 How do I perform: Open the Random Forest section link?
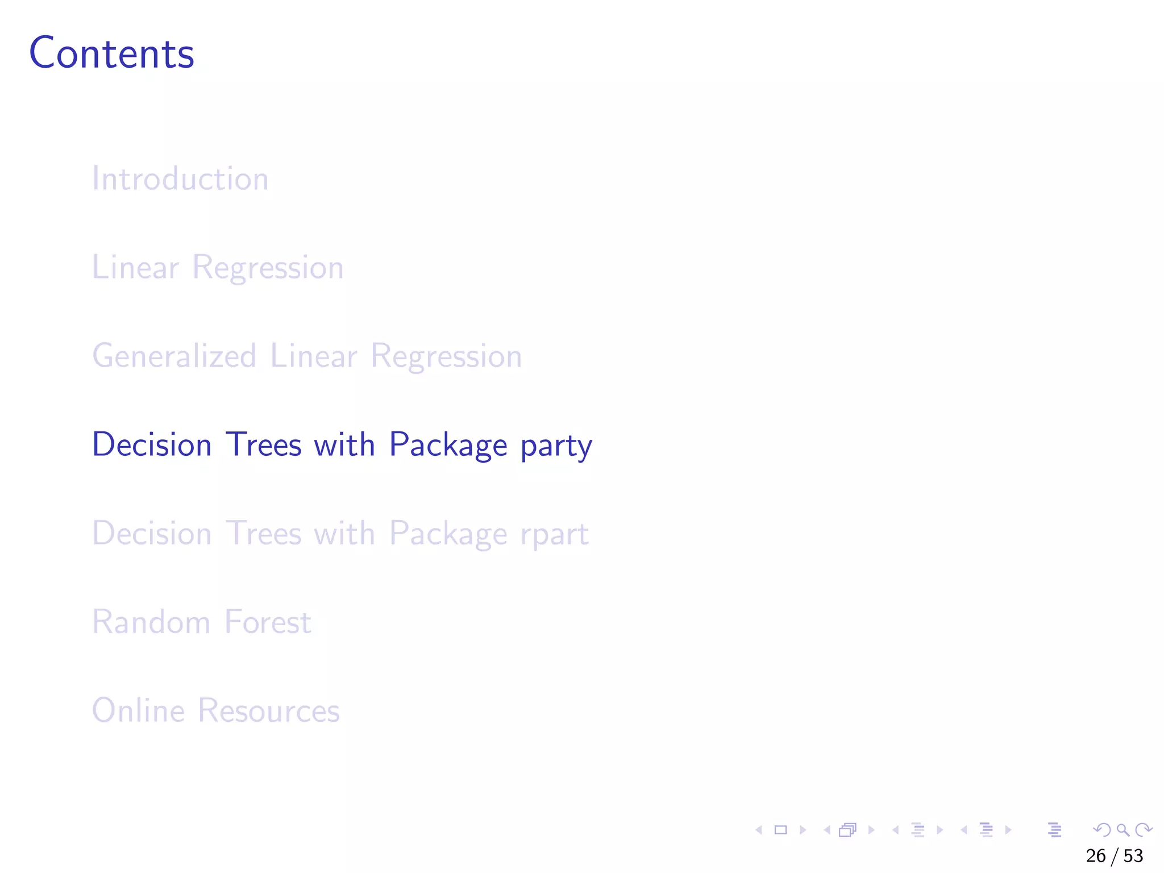click(x=202, y=622)
